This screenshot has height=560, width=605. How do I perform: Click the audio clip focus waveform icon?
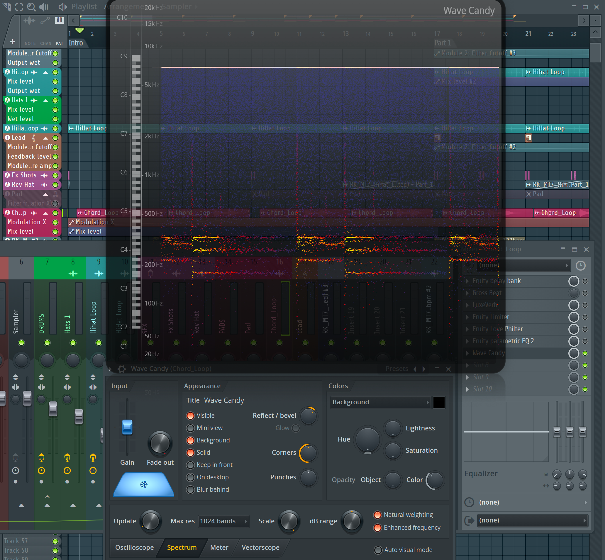[29, 21]
